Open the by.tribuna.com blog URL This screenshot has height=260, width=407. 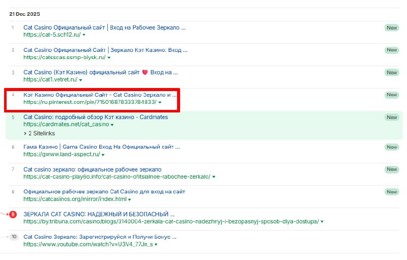(171, 221)
